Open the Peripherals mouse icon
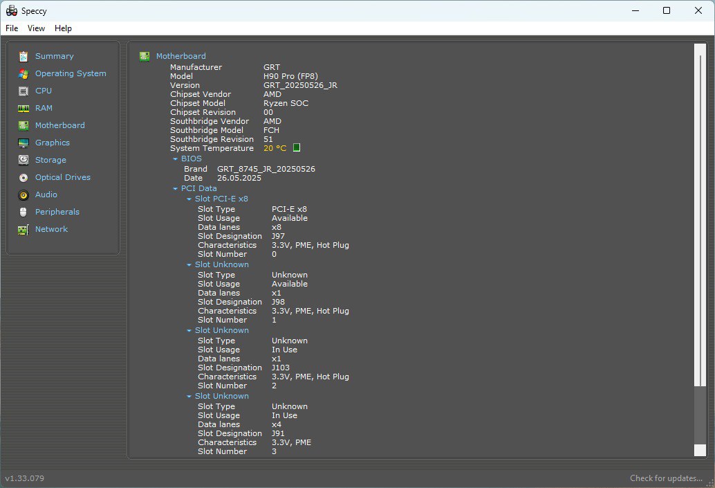Viewport: 715px width, 488px height. point(24,213)
